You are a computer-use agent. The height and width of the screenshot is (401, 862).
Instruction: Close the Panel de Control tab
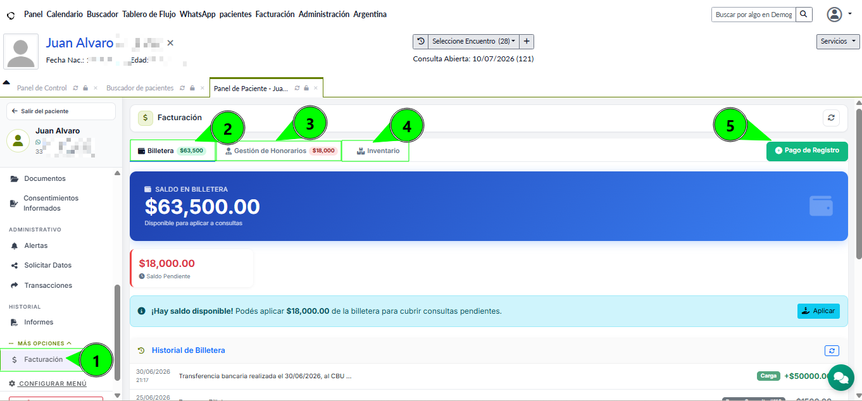[x=96, y=88]
